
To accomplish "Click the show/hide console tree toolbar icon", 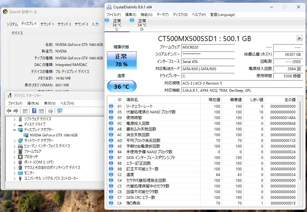I will click(x=25, y=111).
